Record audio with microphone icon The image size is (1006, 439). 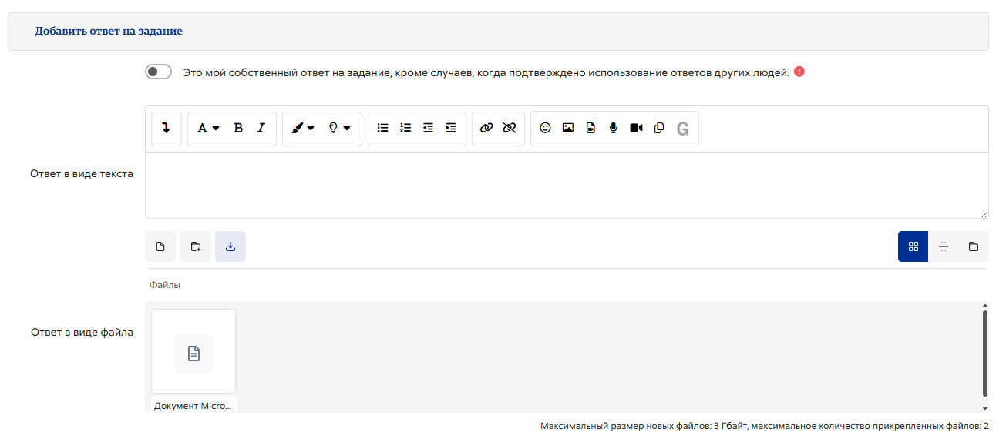pyautogui.click(x=614, y=129)
